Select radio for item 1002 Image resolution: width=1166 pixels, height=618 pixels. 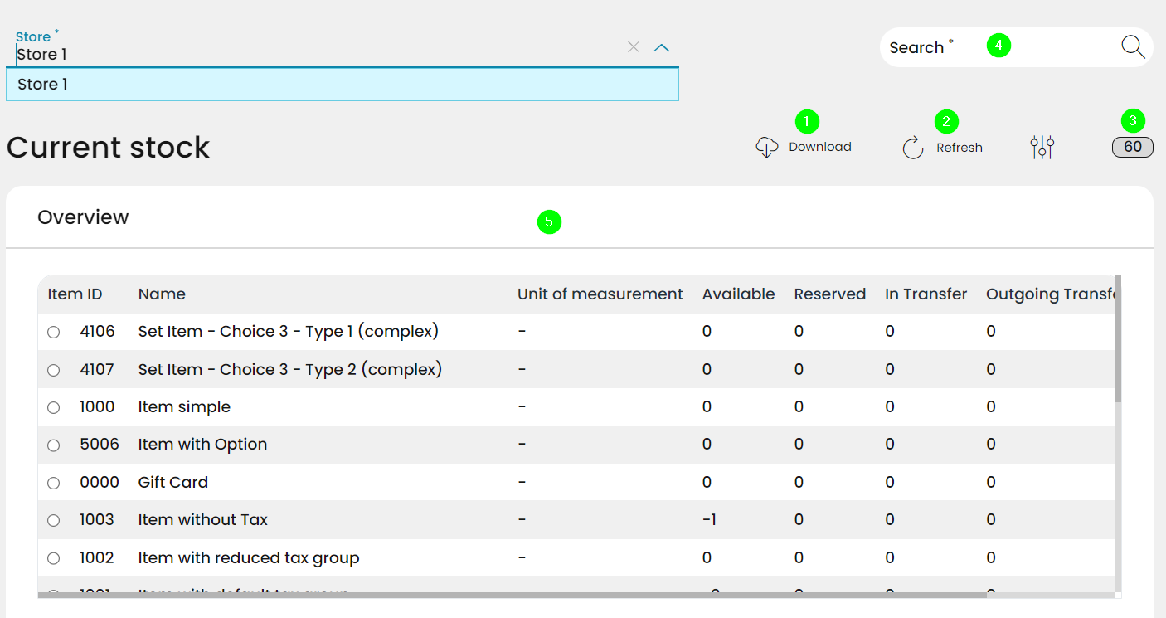[x=54, y=558]
